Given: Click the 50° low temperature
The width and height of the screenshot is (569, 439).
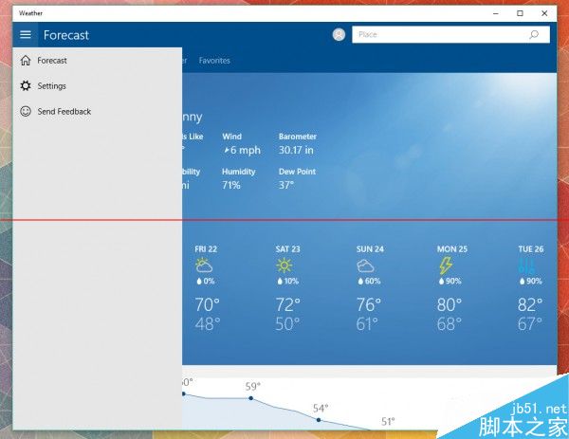Looking at the screenshot, I should tap(287, 324).
